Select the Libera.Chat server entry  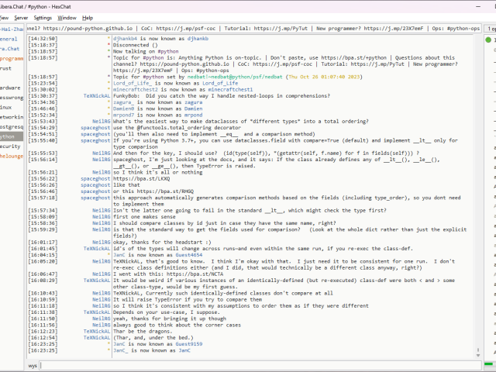11,48
